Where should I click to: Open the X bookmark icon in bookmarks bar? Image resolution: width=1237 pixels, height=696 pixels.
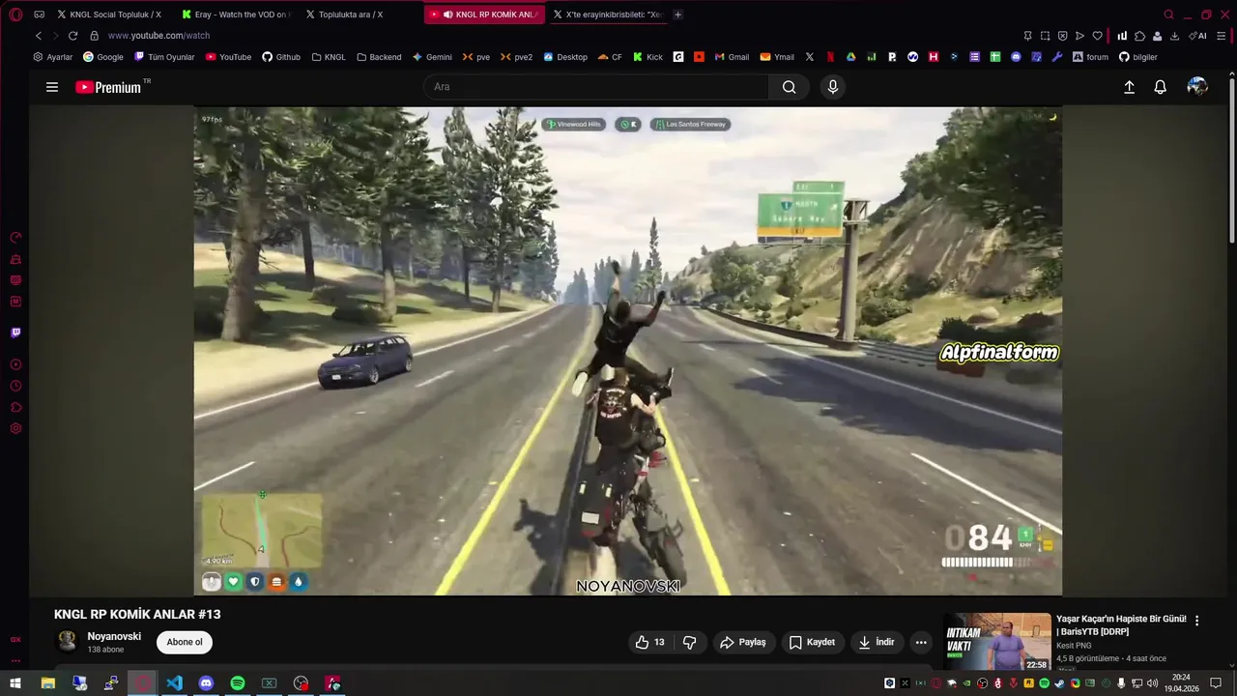[810, 57]
